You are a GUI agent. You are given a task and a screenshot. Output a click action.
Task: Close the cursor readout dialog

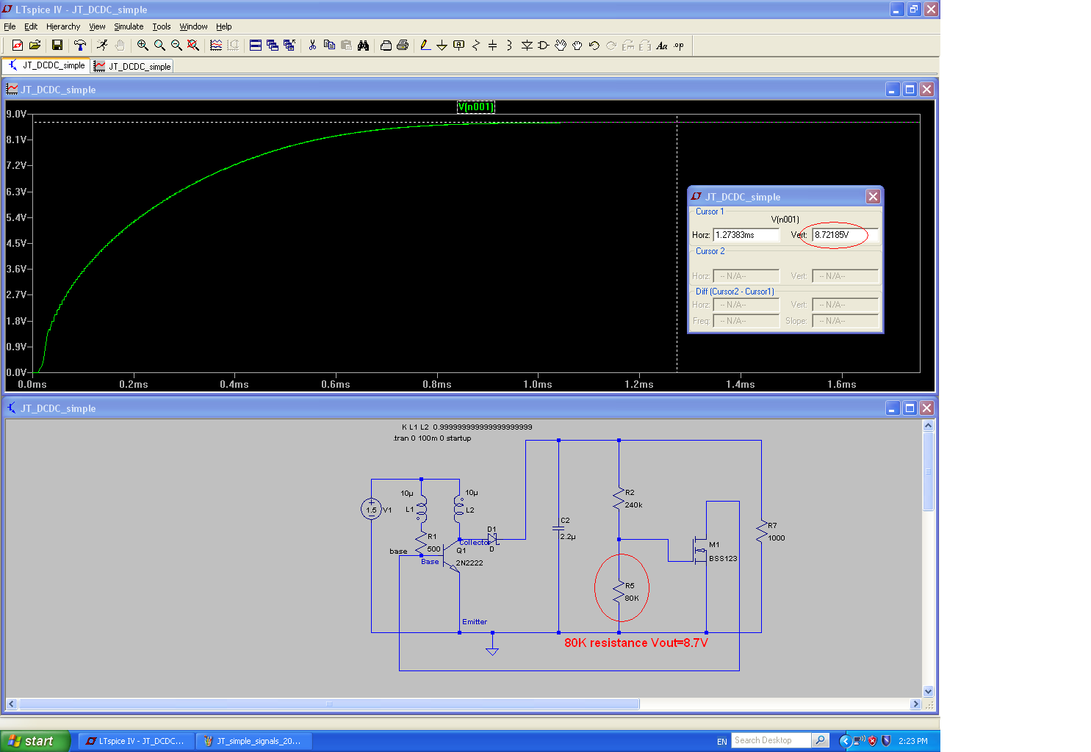(x=873, y=197)
